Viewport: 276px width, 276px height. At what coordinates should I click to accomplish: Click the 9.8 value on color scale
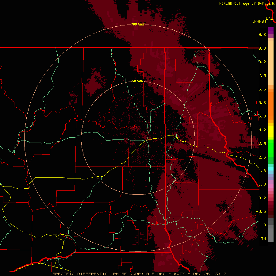click(262, 34)
